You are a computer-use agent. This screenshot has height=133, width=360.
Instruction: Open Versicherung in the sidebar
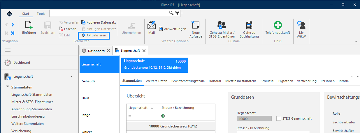tap(21, 131)
